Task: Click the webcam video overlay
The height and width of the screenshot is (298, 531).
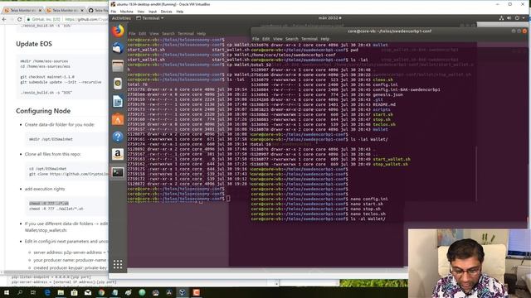Action: (x=470, y=263)
